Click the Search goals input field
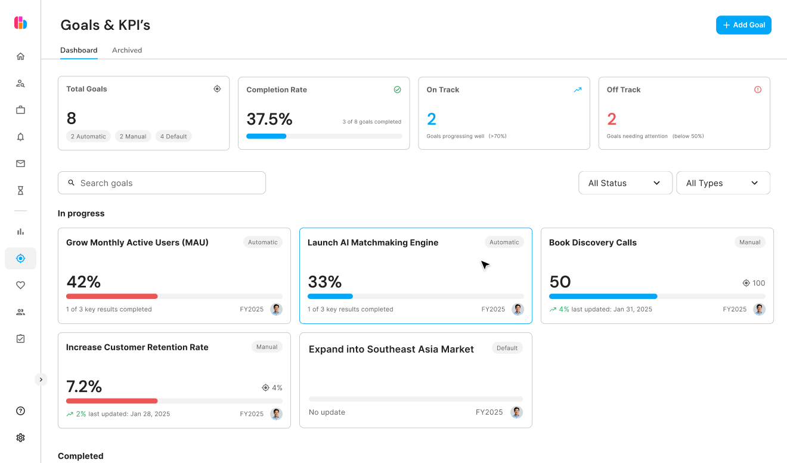787x463 pixels. click(162, 183)
